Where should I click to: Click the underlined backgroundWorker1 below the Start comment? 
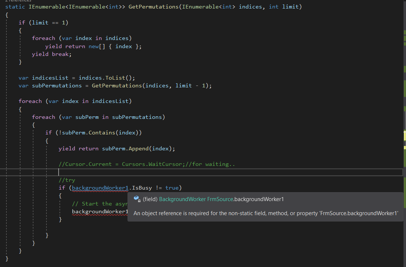click(100, 211)
